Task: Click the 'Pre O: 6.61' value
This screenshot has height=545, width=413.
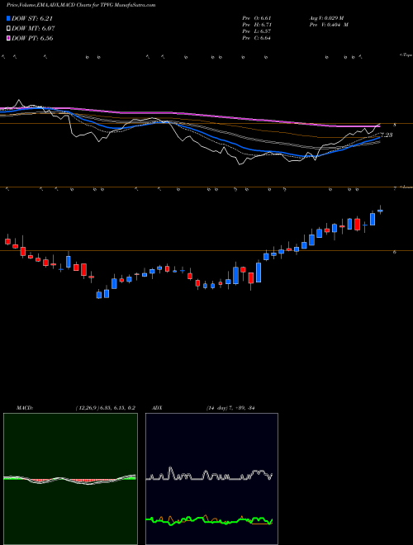Action: [x=257, y=18]
